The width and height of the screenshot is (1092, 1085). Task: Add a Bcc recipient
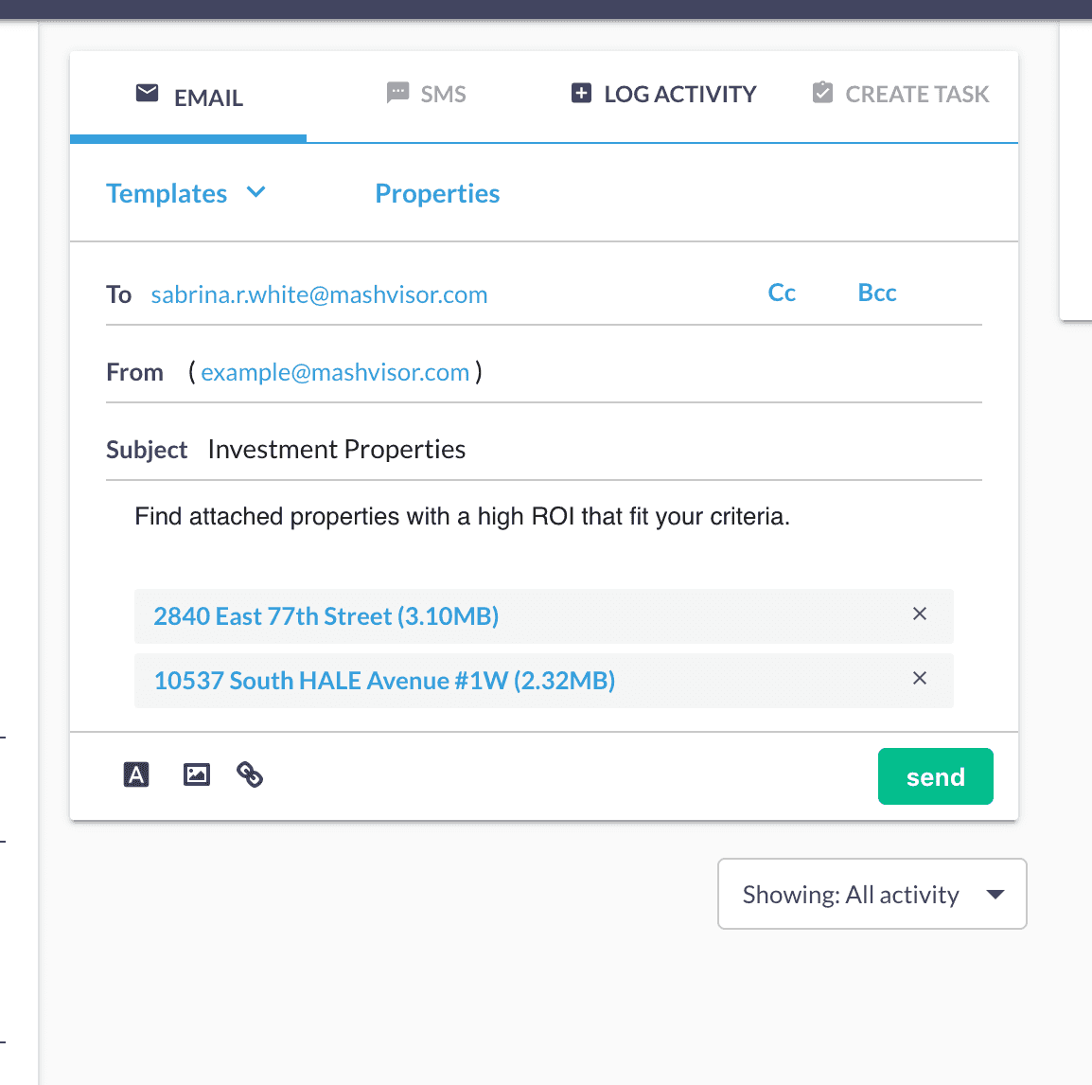[x=876, y=293]
